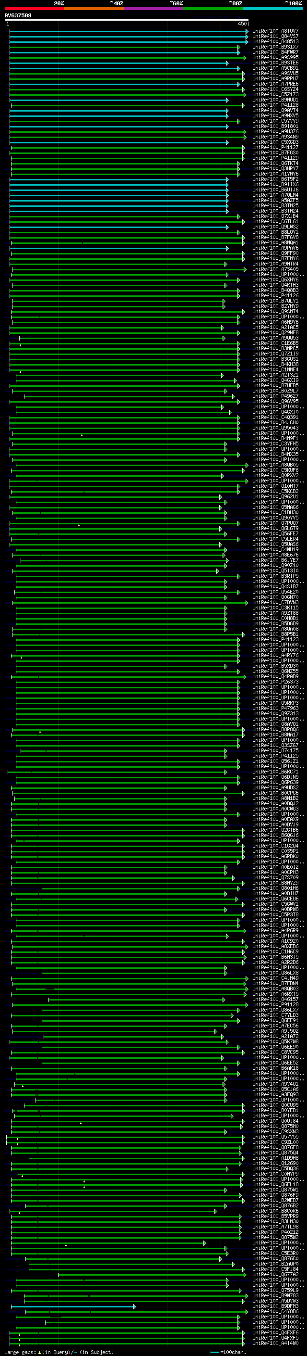Select the UniRef100_P49627 label
307x1356 pixels.
[275, 396]
